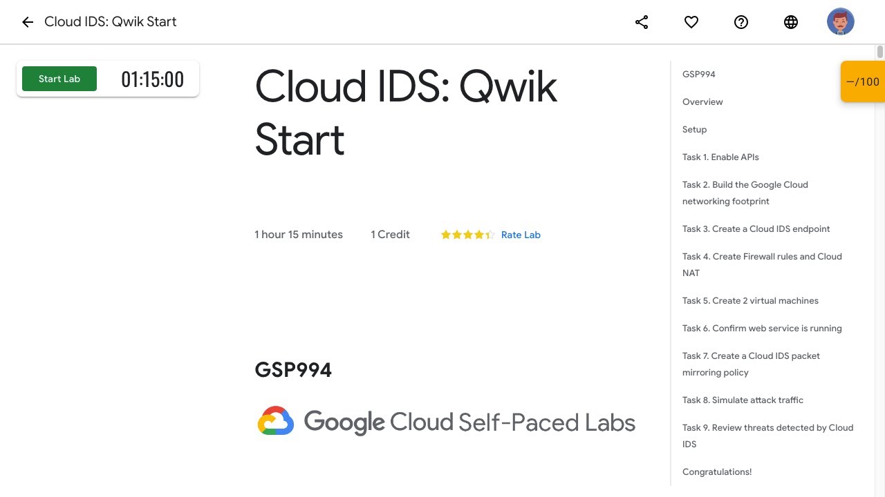Open Task 9 Review threats detected
885x497 pixels.
pos(767,436)
